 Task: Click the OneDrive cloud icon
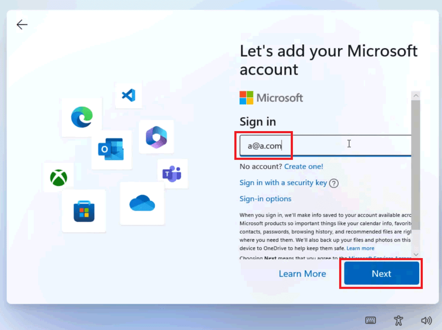coord(142,203)
